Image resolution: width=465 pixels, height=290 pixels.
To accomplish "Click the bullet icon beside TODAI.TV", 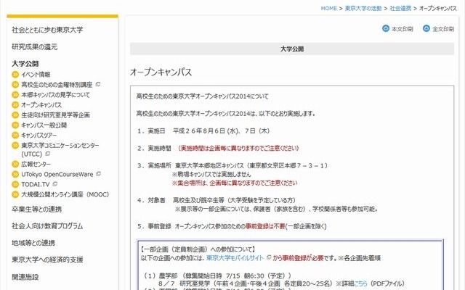I will [x=15, y=184].
